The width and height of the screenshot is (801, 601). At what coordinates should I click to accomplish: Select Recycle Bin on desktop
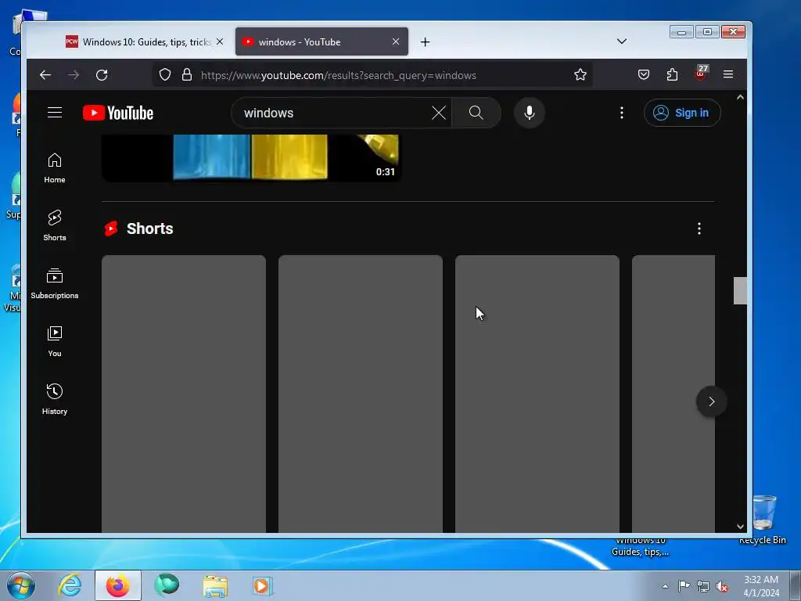(763, 520)
